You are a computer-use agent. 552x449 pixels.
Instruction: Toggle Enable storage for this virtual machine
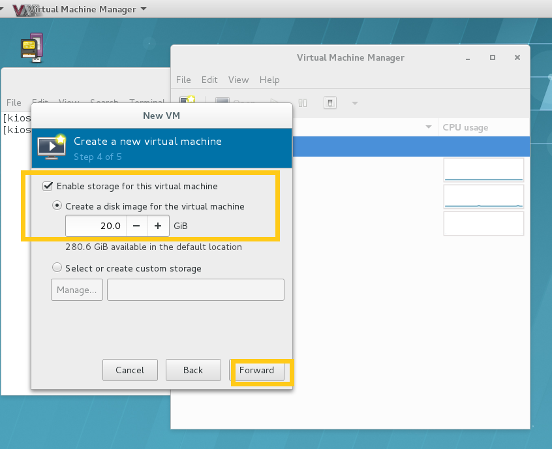click(x=48, y=186)
